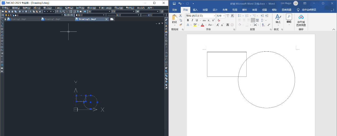Align text right in Word
Image resolution: width=337 pixels, height=136 pixels.
(x=248, y=20)
